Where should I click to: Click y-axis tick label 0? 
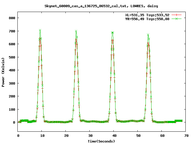coord(14,122)
